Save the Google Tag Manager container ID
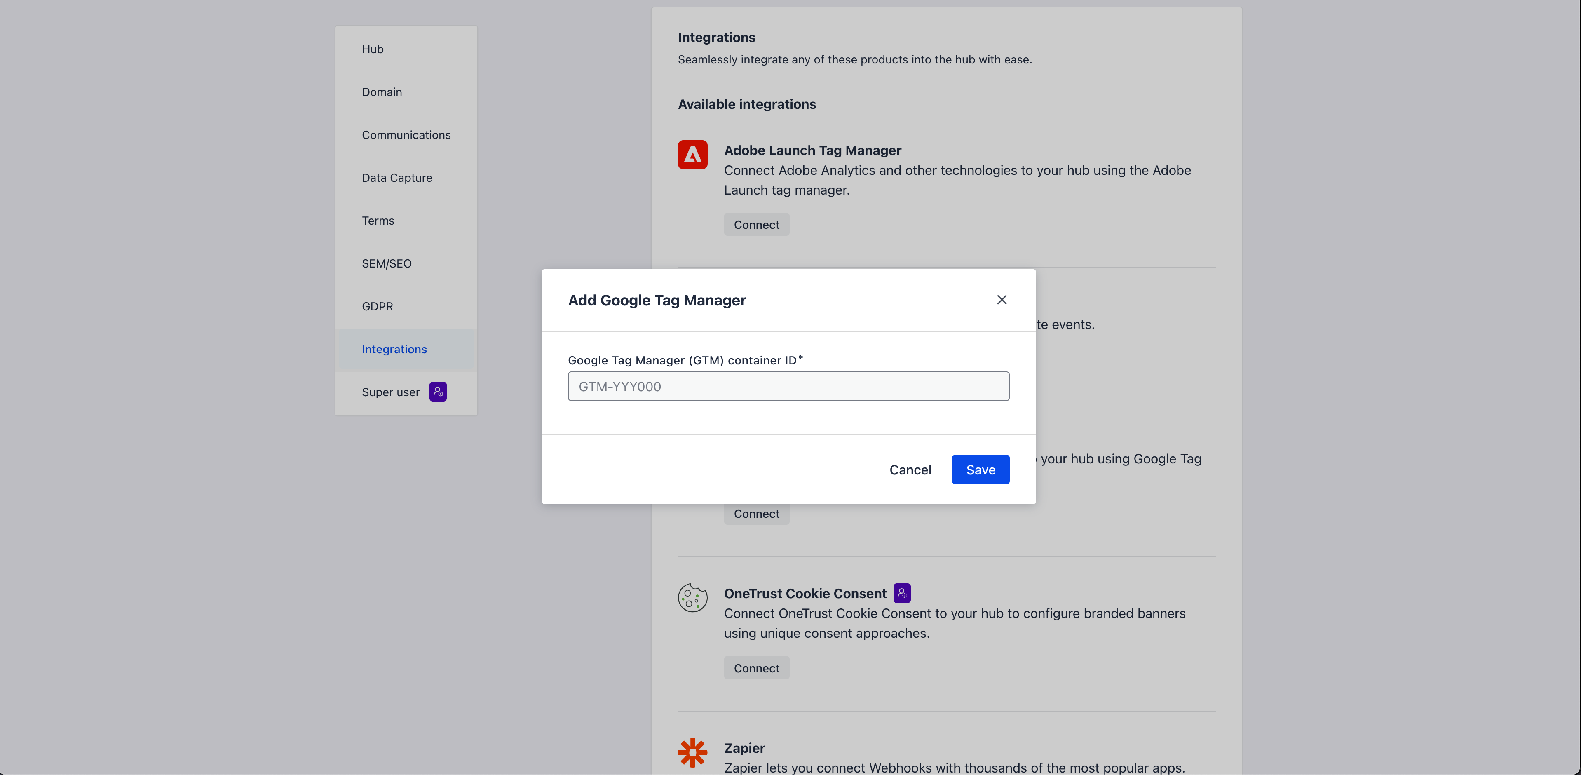1581x775 pixels. click(980, 470)
